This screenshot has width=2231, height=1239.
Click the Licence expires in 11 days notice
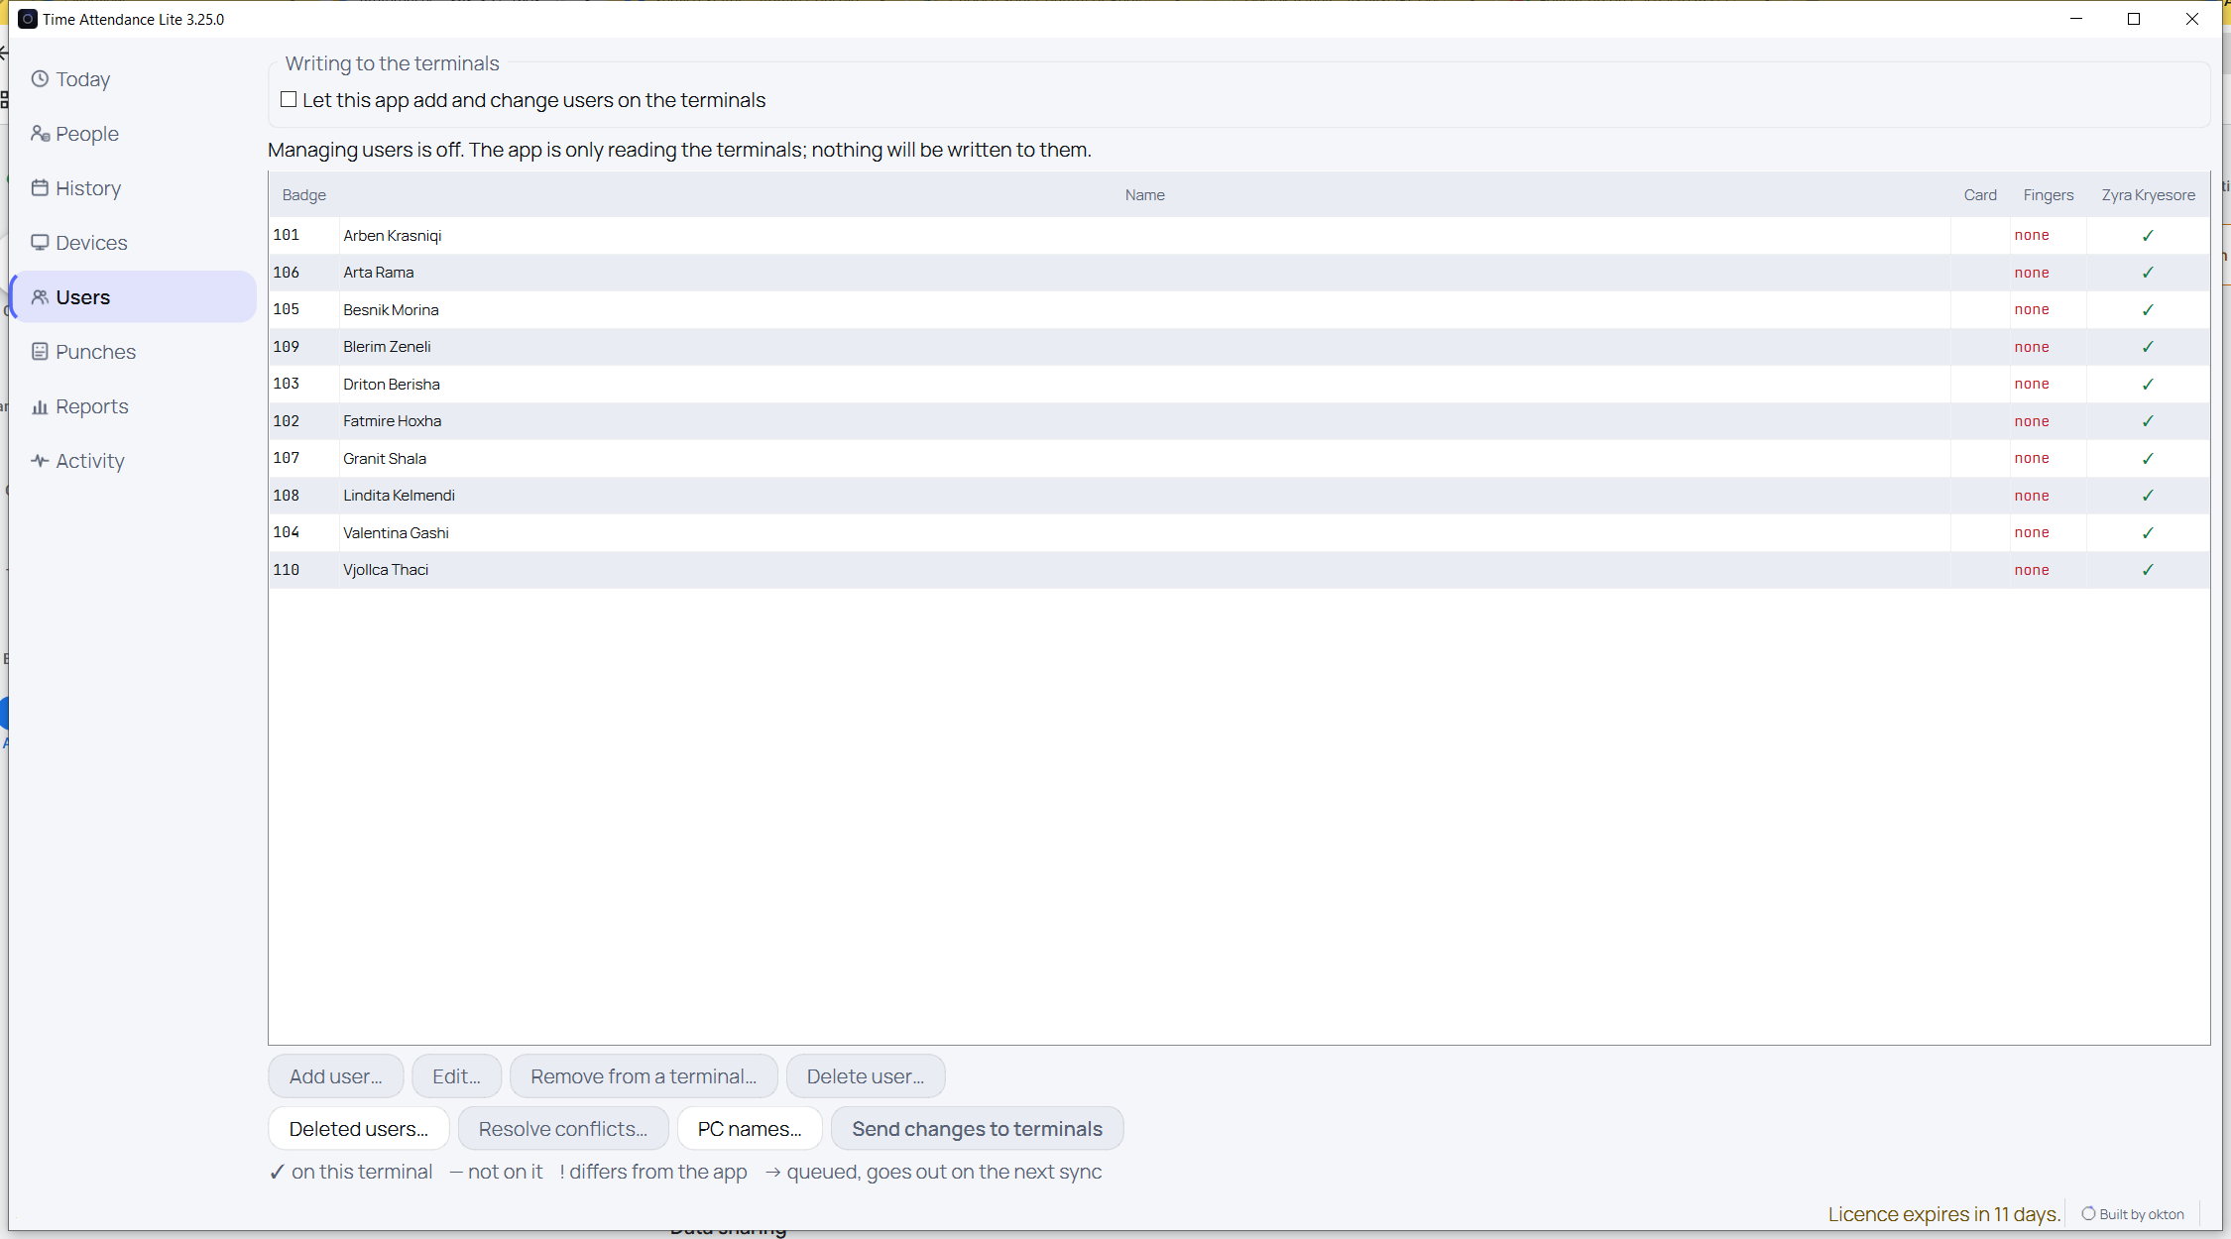point(1943,1213)
